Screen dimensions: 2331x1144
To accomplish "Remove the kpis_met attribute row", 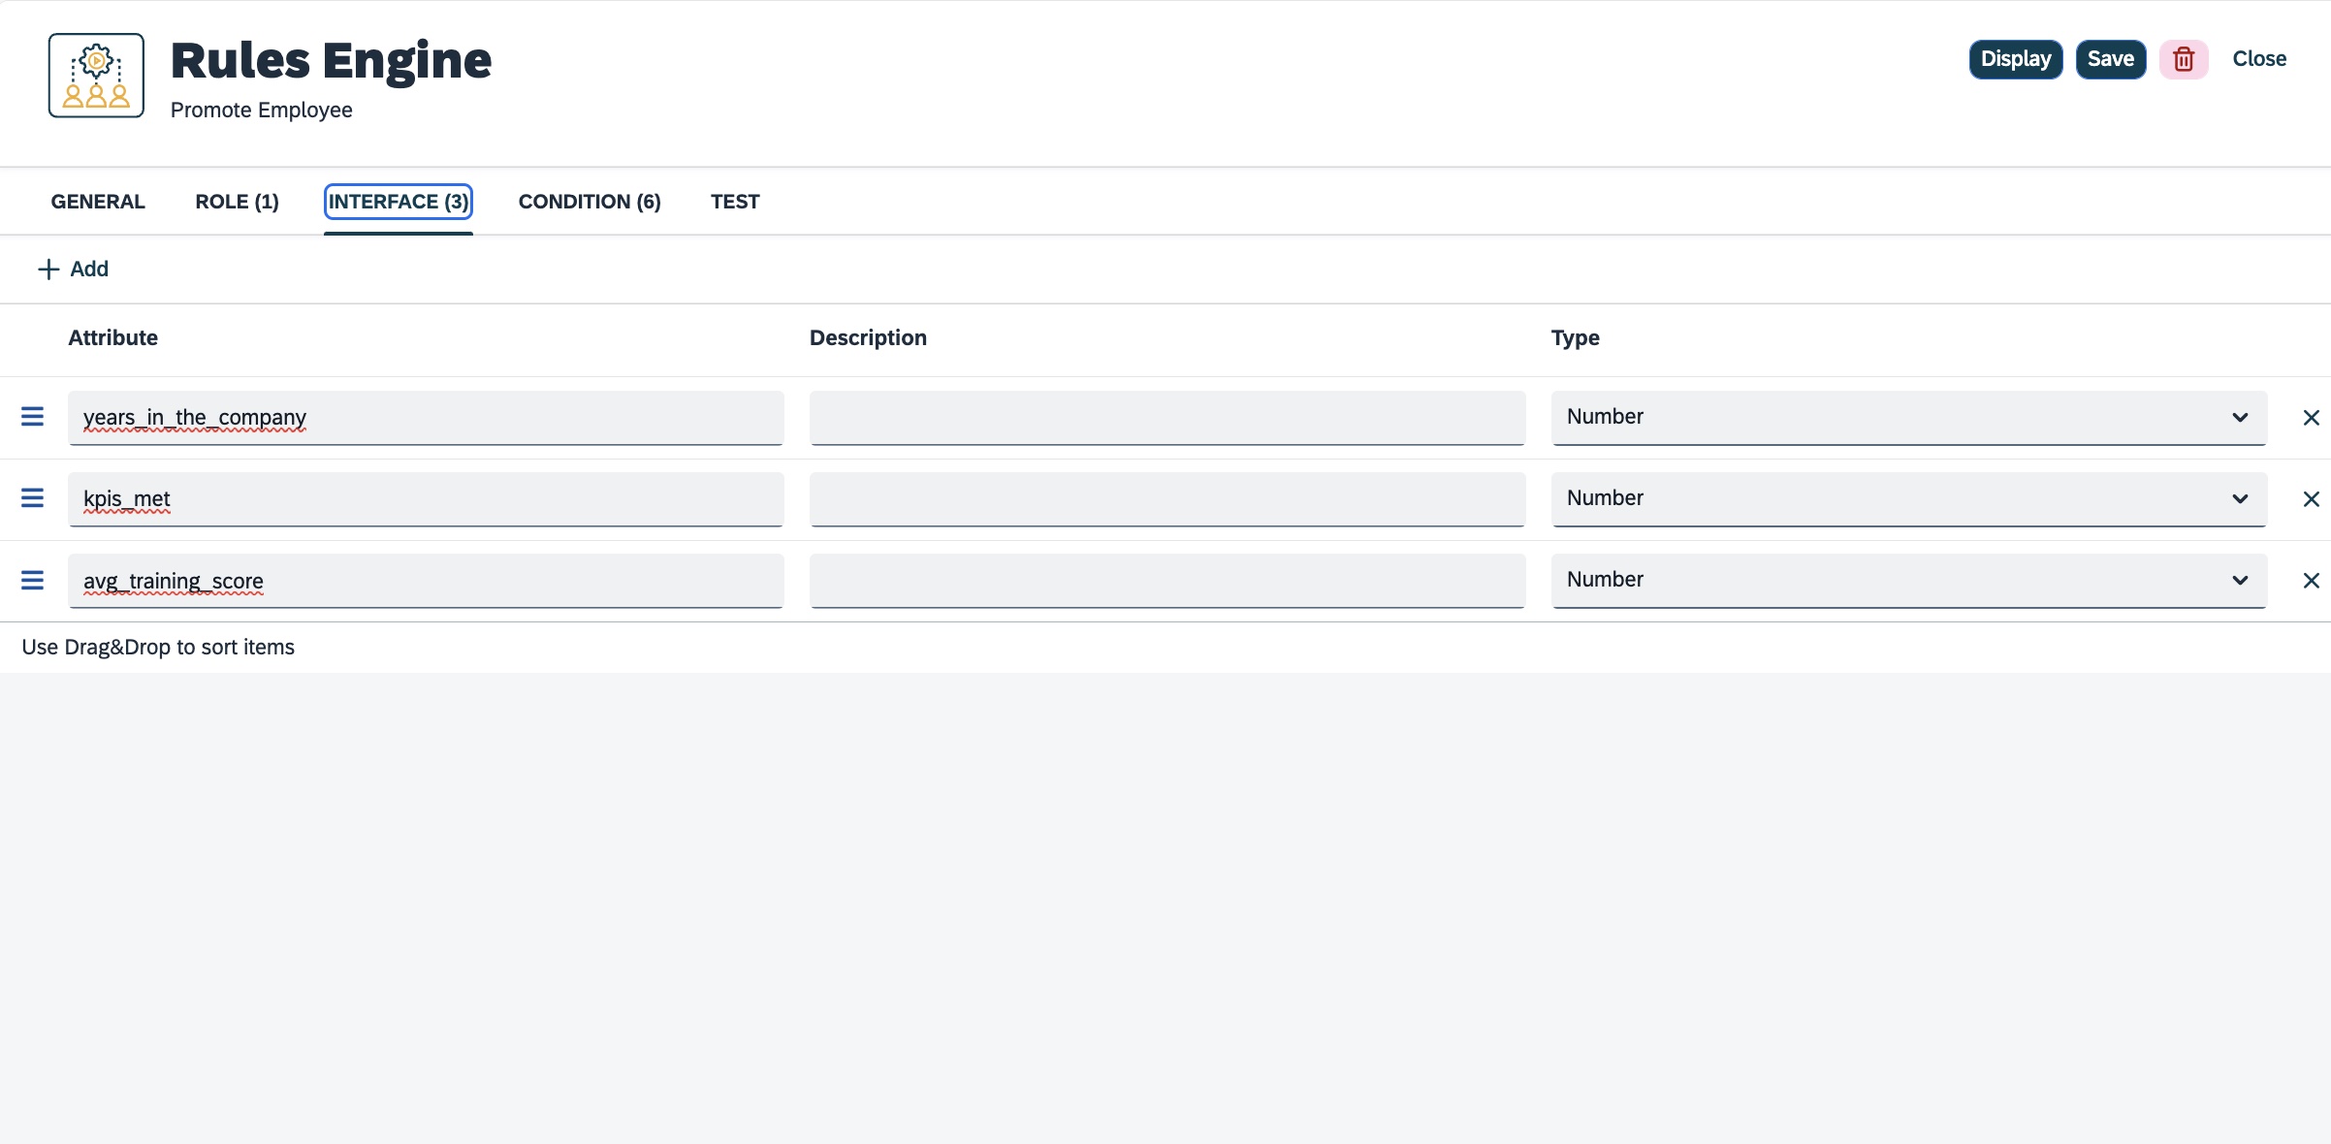I will (2312, 498).
